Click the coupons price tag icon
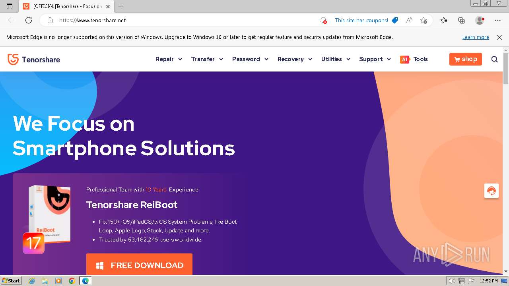This screenshot has height=286, width=509. 395,20
